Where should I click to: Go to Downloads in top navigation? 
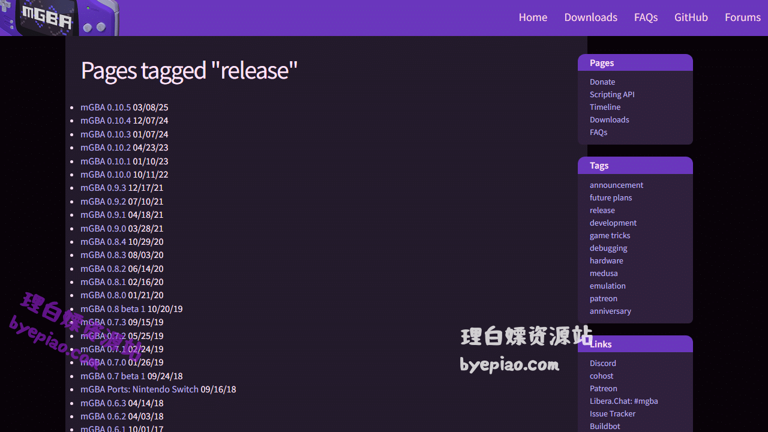point(590,17)
